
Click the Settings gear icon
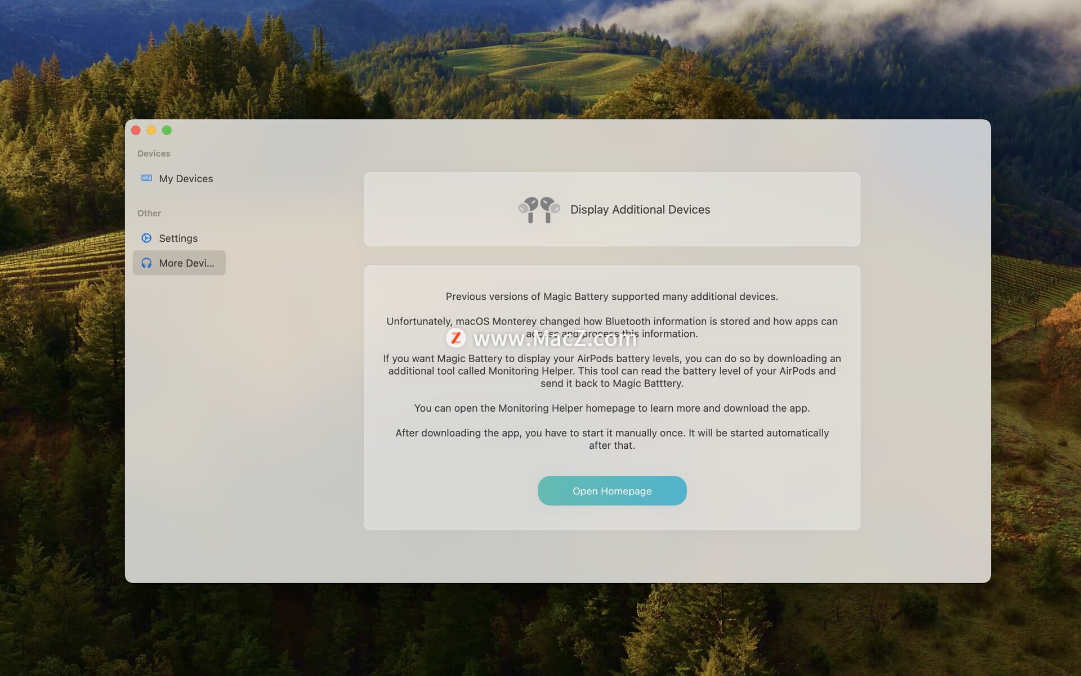coord(146,238)
